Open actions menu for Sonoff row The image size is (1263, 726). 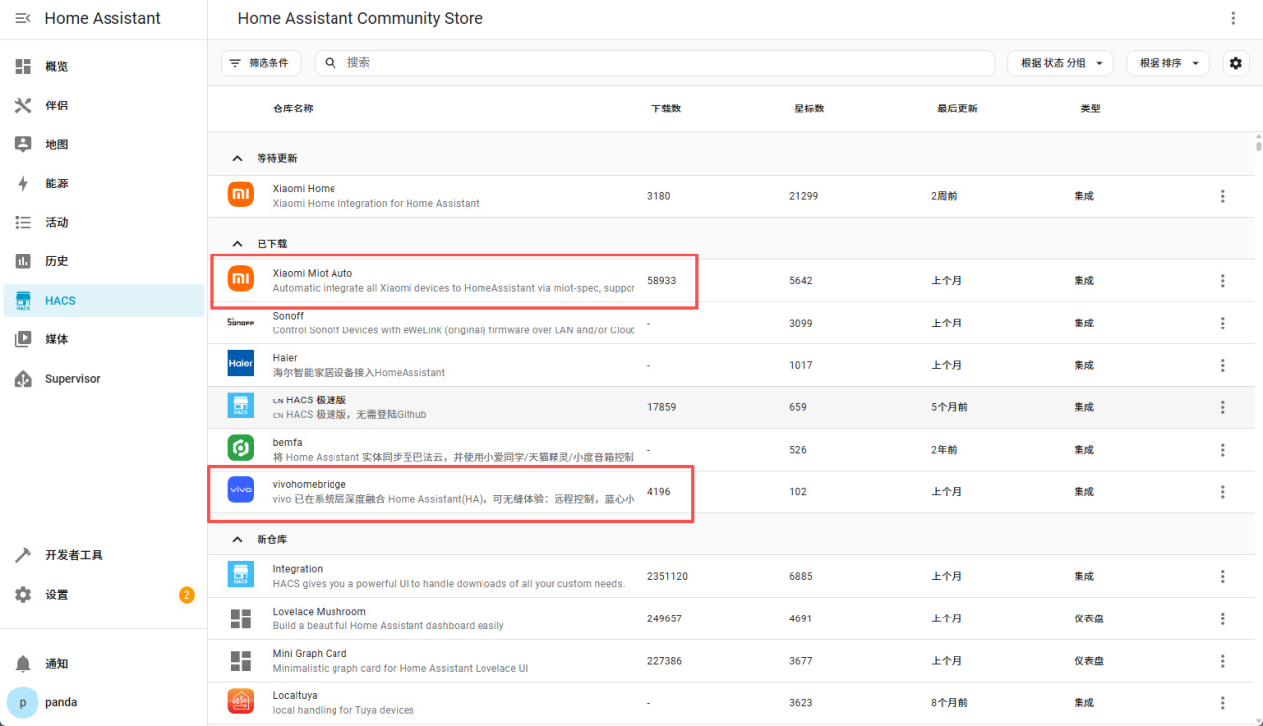click(x=1222, y=323)
